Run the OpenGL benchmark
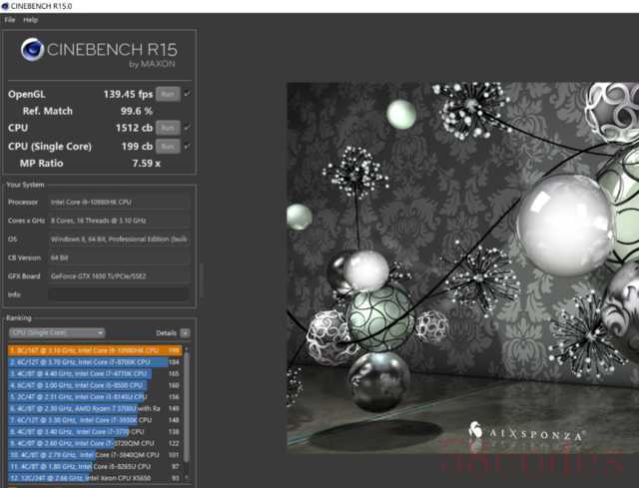The image size is (639, 488). (x=167, y=93)
